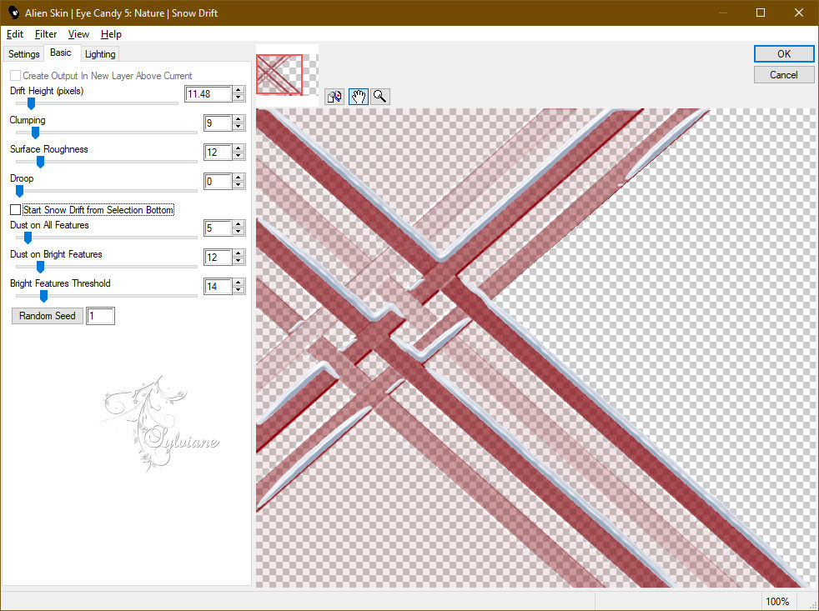Screen dimensions: 819x611
Task: Click the Bright Features Threshold slider handle
Action: [x=44, y=296]
